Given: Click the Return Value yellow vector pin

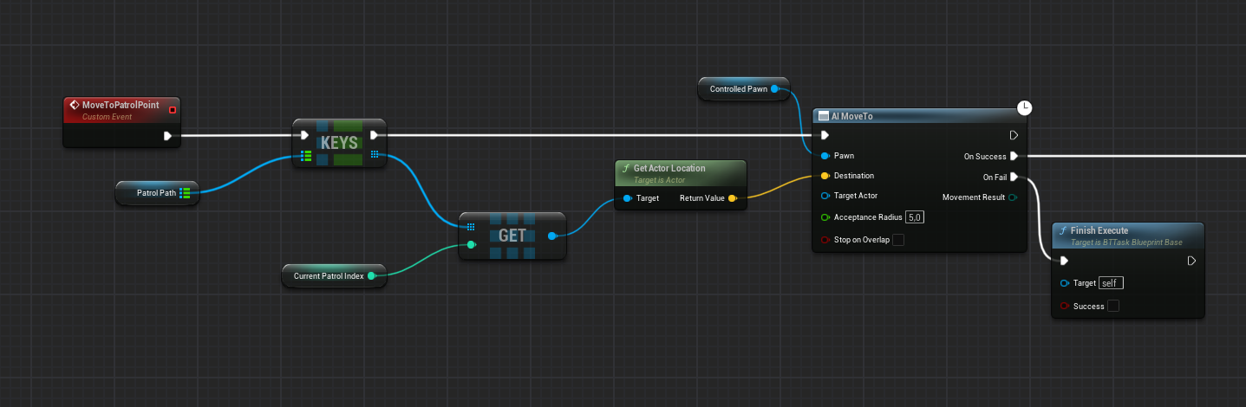Looking at the screenshot, I should click(733, 198).
